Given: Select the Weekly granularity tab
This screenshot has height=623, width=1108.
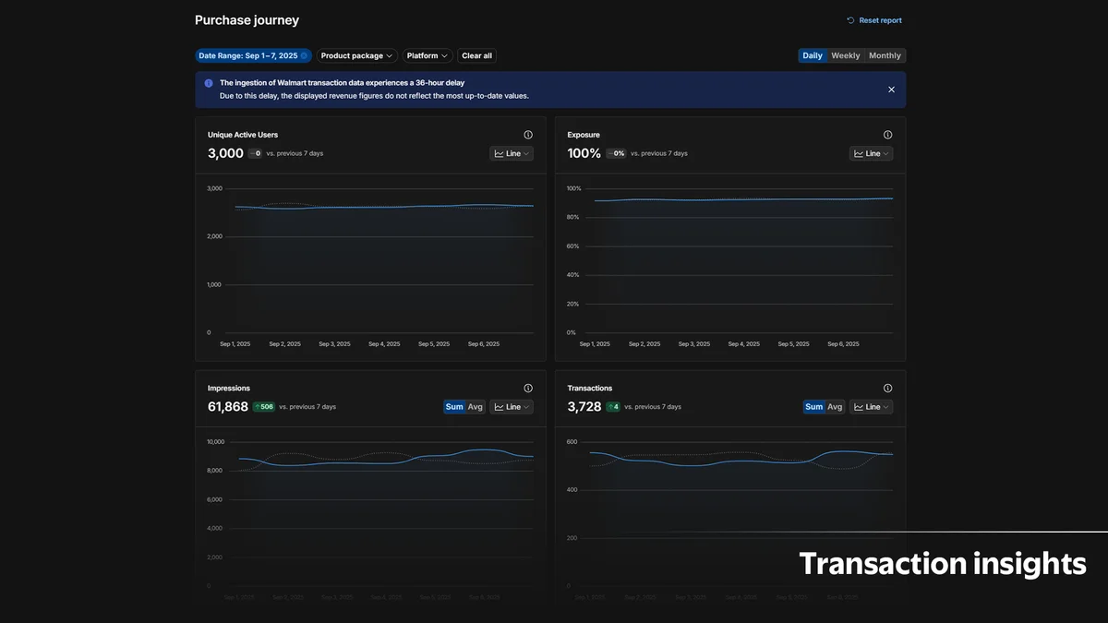Looking at the screenshot, I should pos(845,56).
